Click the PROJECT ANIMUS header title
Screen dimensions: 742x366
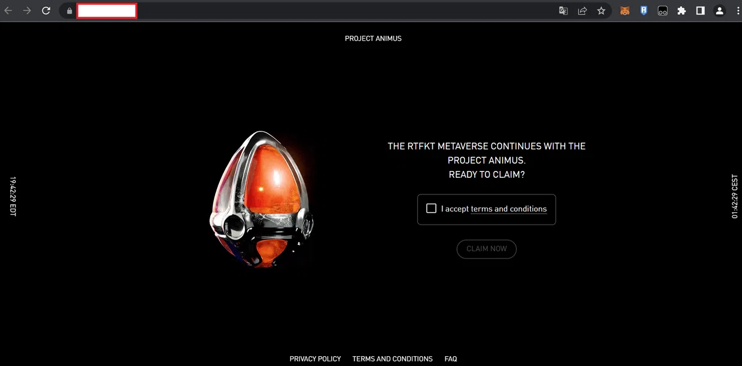click(373, 38)
